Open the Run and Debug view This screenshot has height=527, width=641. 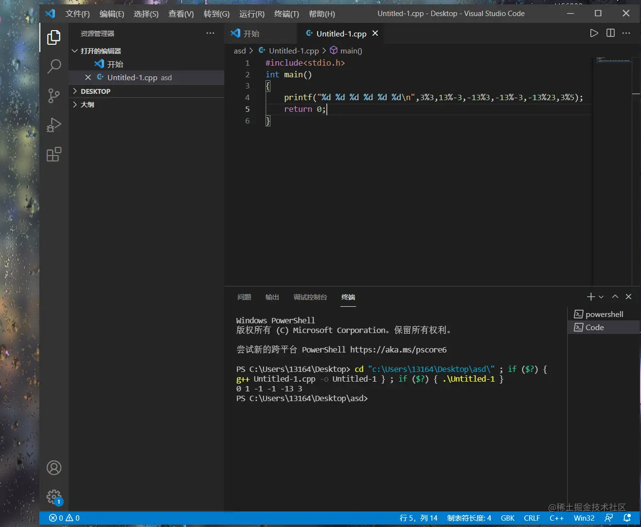tap(54, 125)
